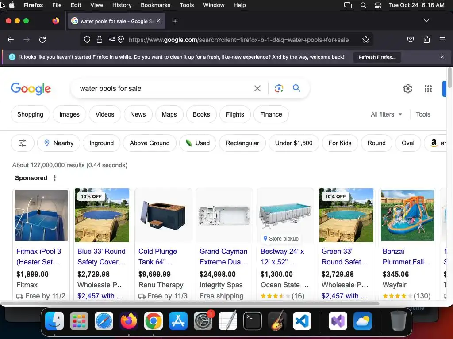Open the Fitmax iPool 3 product image
Image resolution: width=453 pixels, height=339 pixels.
coord(41,215)
